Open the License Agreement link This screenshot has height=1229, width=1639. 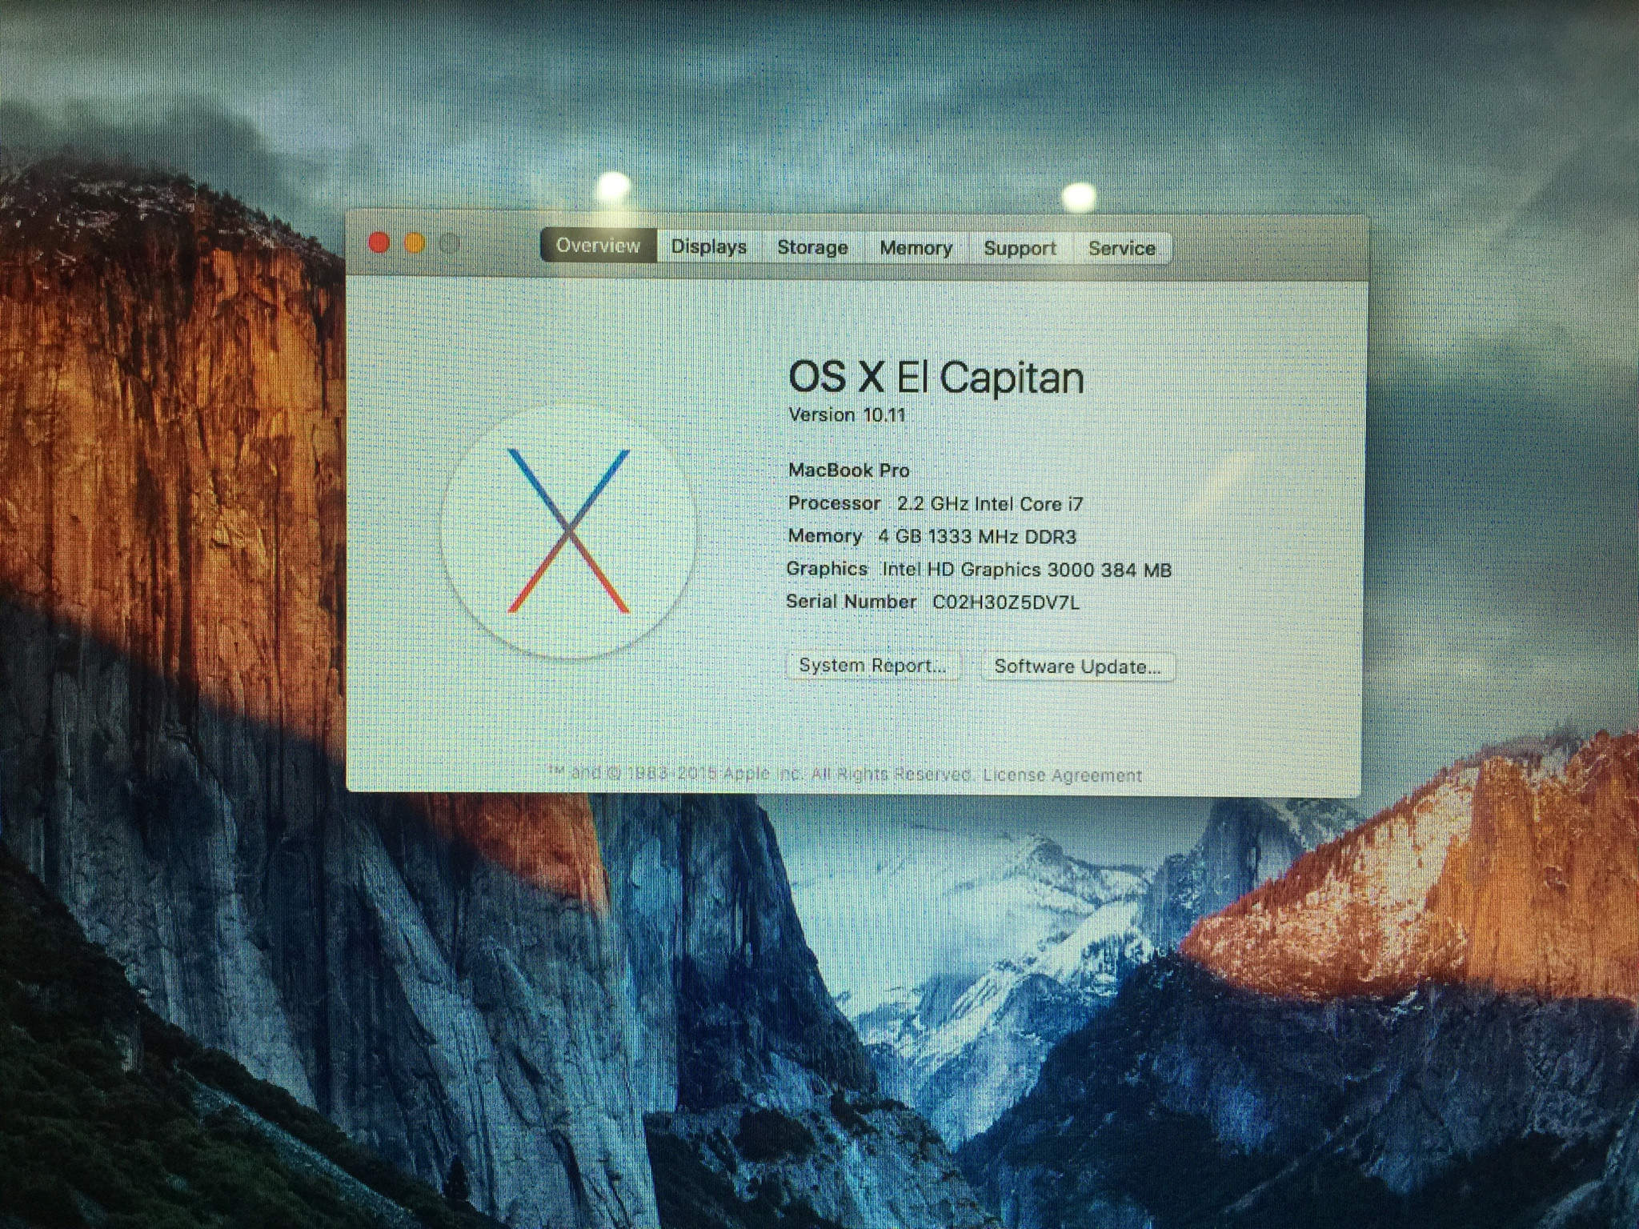[x=1062, y=775]
